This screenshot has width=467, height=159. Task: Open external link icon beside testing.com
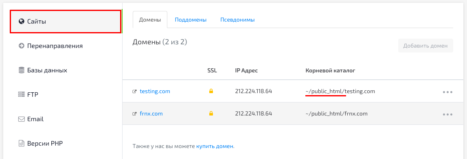(134, 91)
